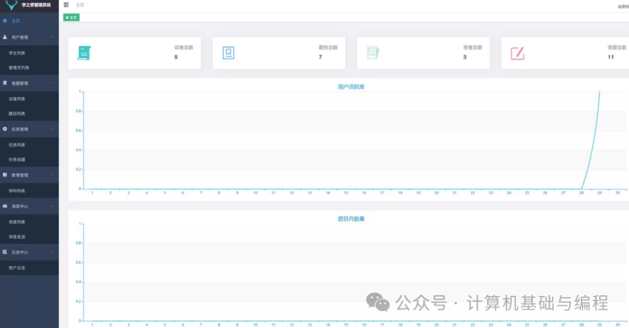Click the envelope icon next to 消息中心
Viewport: 629px width, 328px height.
(5, 206)
